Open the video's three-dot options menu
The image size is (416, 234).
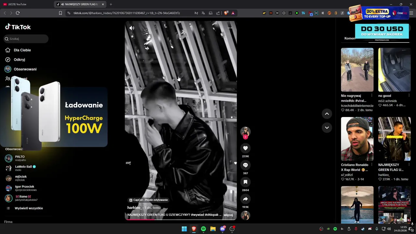point(230,28)
